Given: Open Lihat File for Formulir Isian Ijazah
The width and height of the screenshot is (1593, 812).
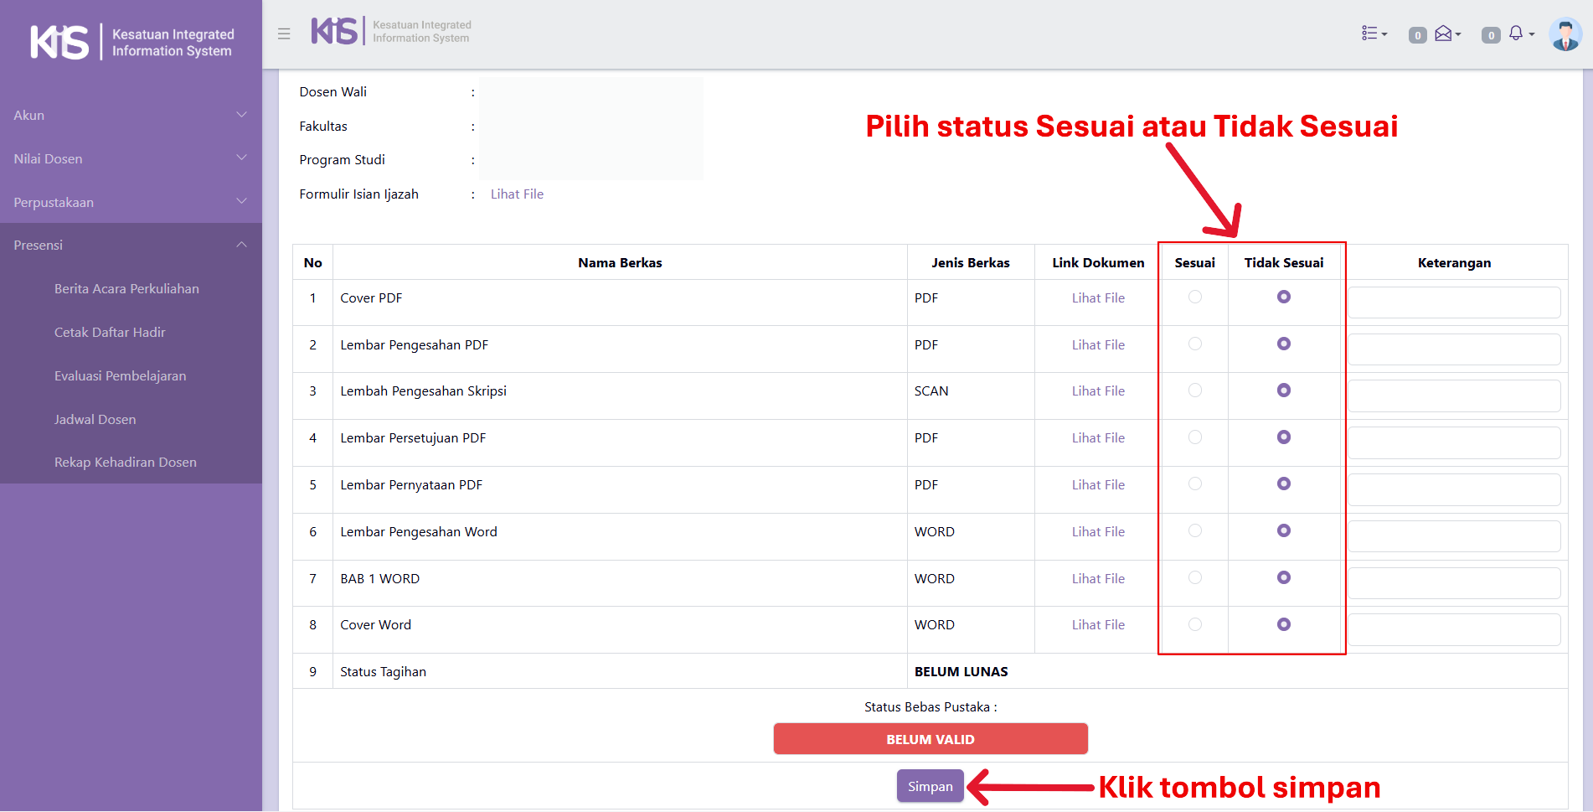Looking at the screenshot, I should (x=517, y=194).
